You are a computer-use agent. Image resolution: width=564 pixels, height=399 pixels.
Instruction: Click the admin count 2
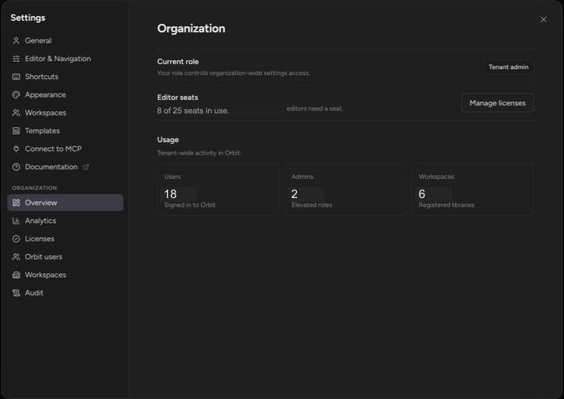294,194
